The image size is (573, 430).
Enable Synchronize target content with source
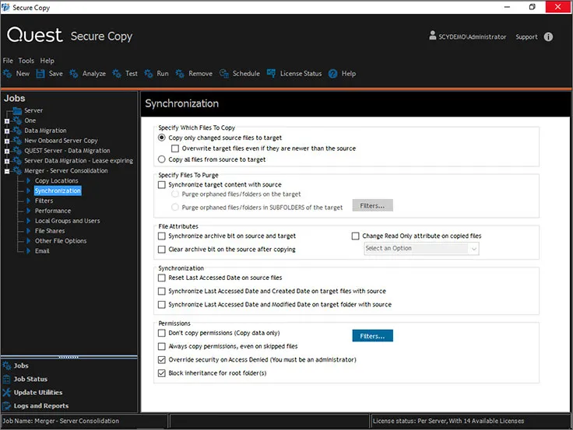[x=162, y=185]
